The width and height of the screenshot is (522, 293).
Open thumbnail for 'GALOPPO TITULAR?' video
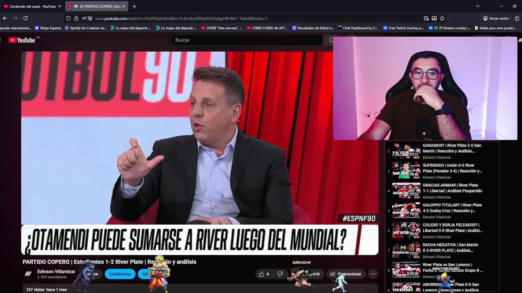click(x=406, y=210)
